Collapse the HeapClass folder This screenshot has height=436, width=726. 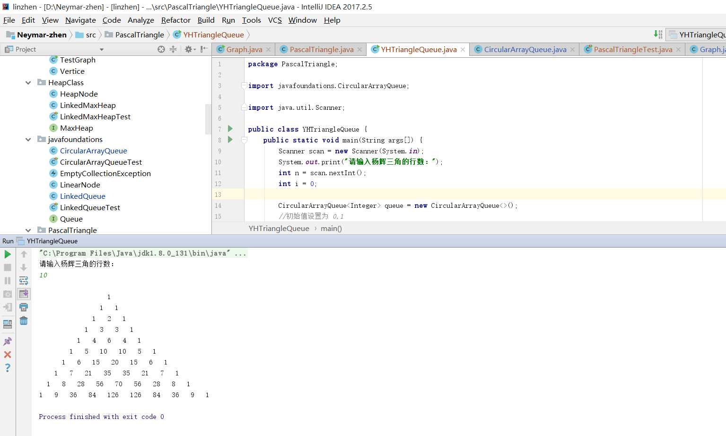(28, 82)
